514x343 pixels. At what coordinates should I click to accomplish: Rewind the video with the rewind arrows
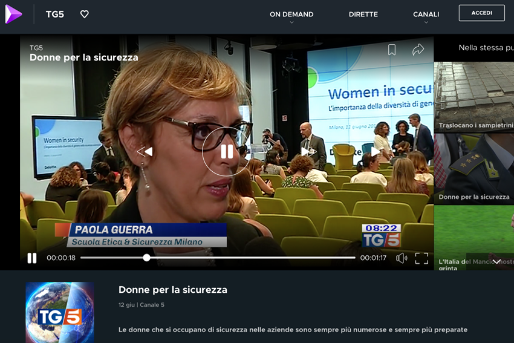click(x=145, y=151)
